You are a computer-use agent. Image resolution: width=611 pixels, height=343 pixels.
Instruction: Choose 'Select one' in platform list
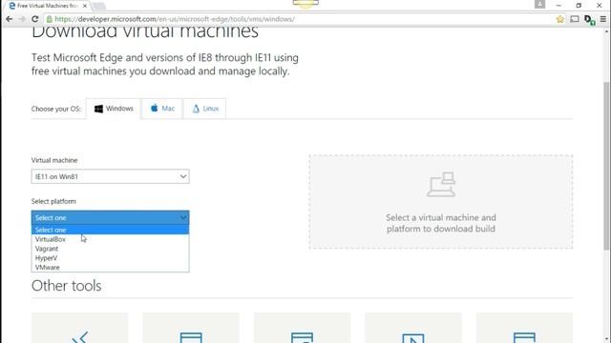click(111, 230)
